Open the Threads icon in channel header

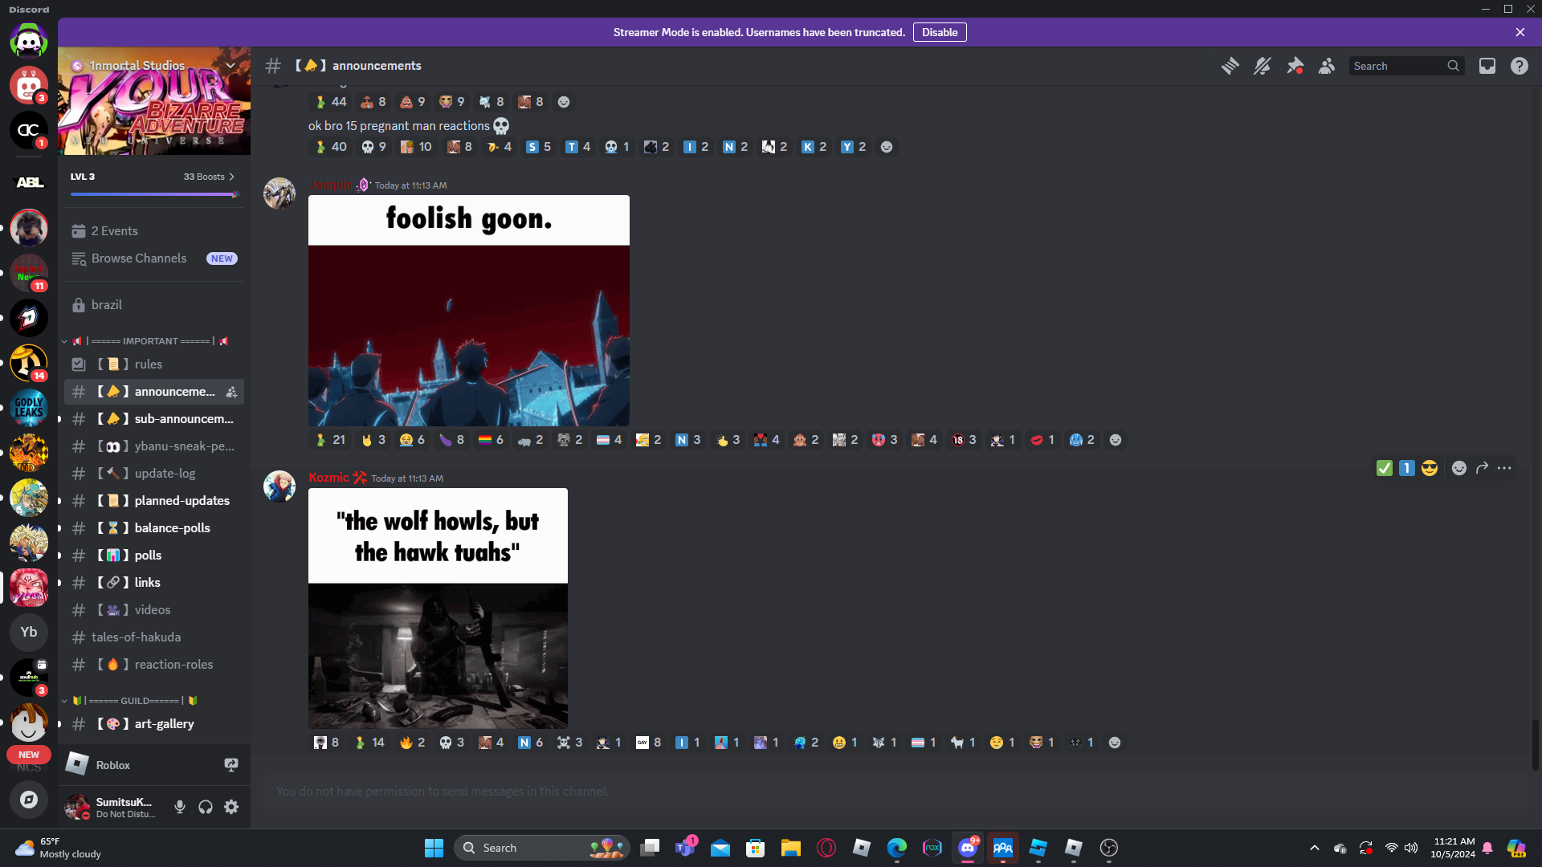[1230, 66]
